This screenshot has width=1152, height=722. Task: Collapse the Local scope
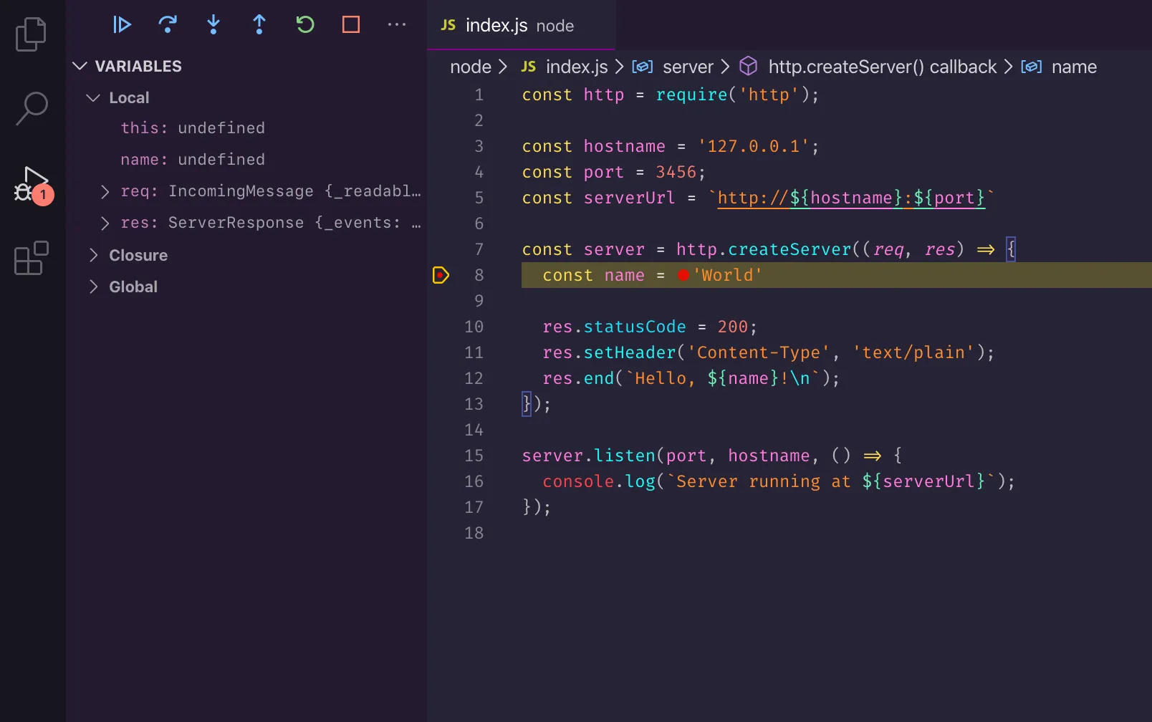[x=93, y=97]
